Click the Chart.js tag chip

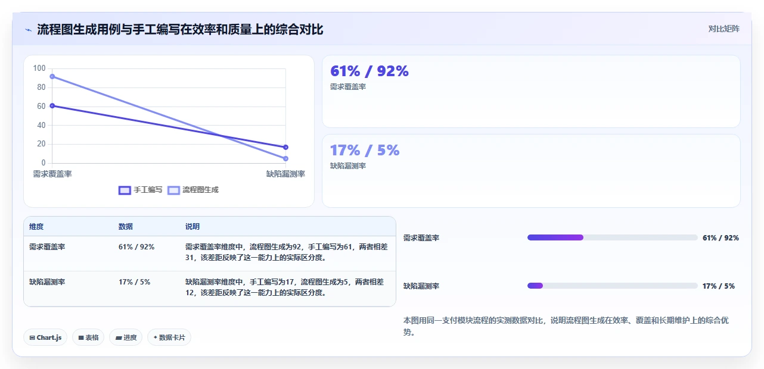[46, 337]
